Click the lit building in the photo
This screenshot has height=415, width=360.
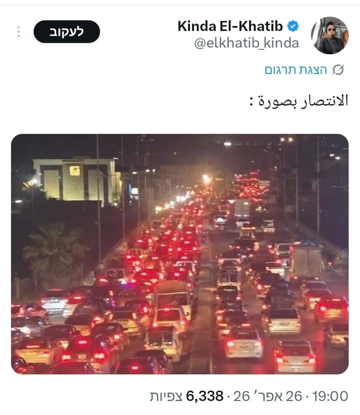[x=77, y=180]
